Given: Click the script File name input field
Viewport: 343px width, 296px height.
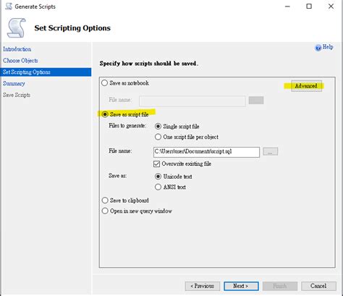Looking at the screenshot, I should click(206, 152).
